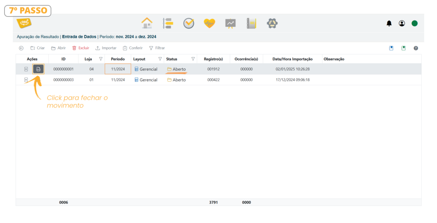Screen dimensions: 437x223
Task: Sort by Registro(s) column header
Action: (213, 59)
